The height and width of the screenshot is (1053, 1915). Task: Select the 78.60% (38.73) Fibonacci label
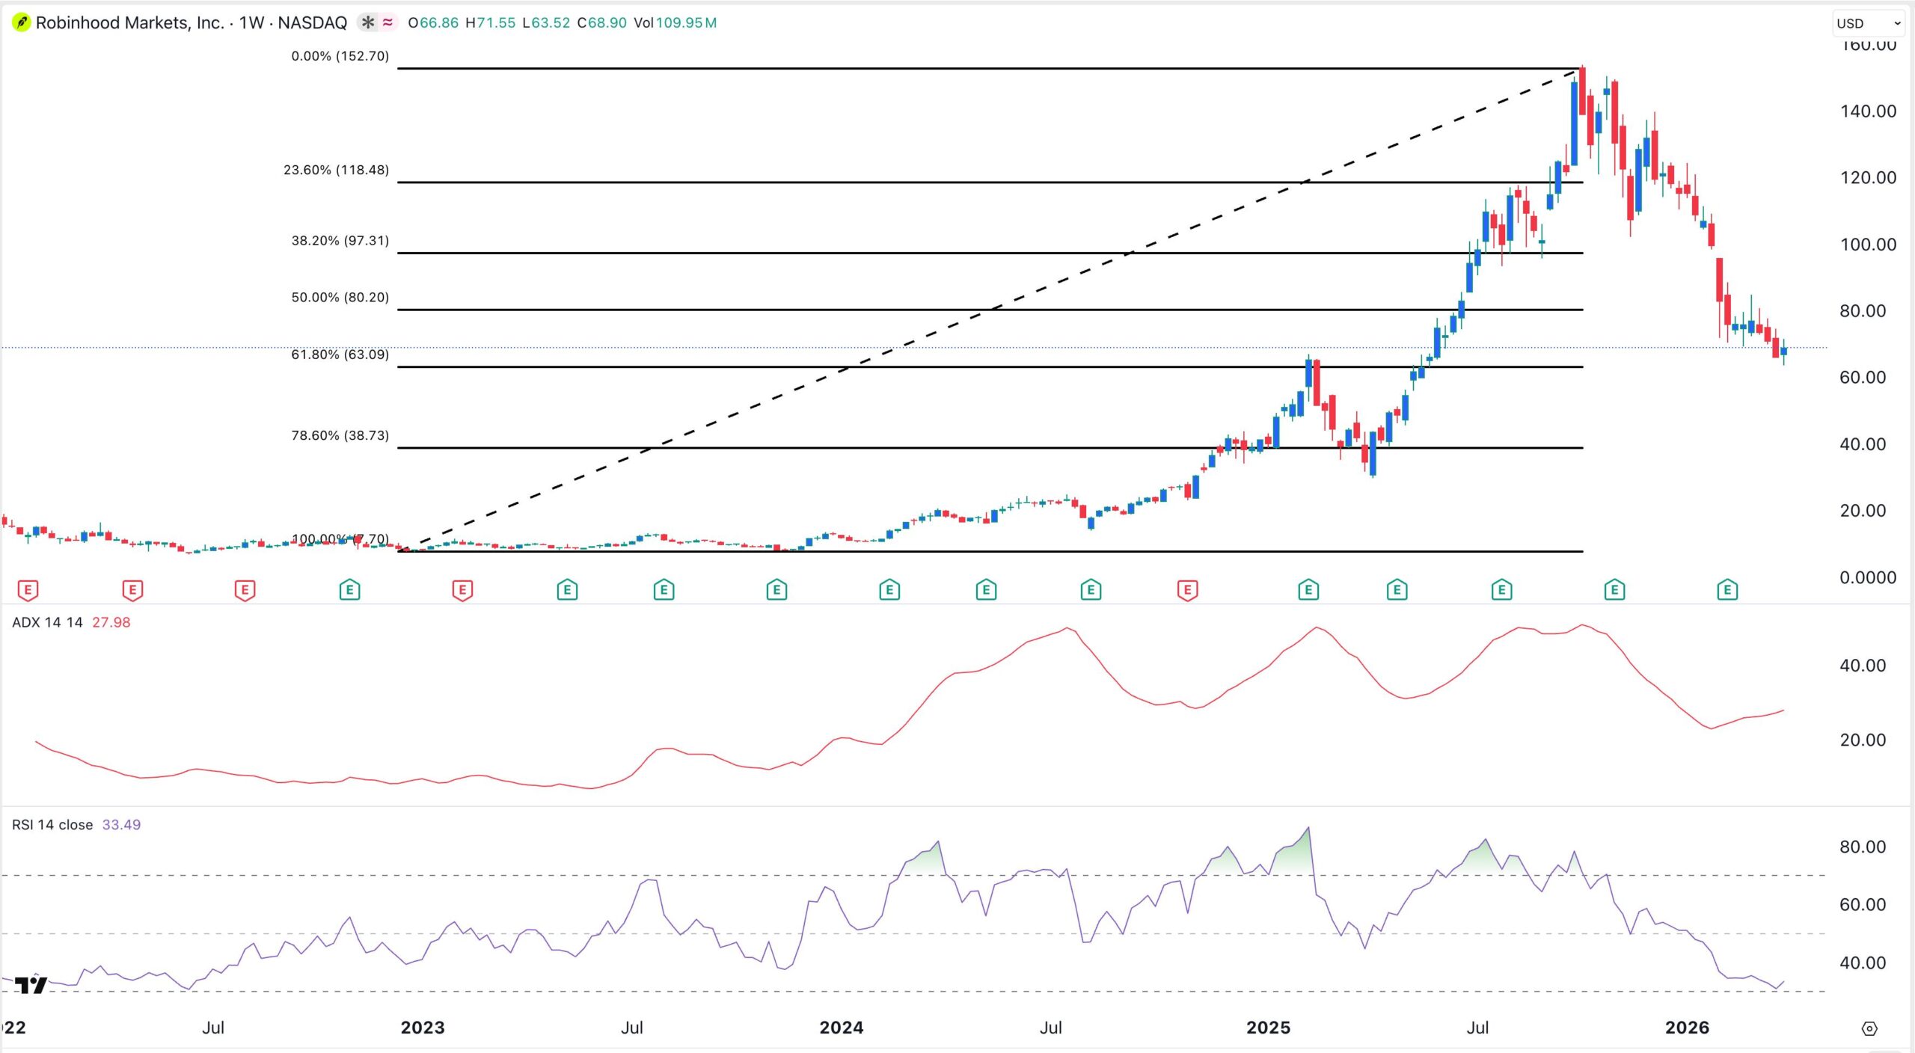pyautogui.click(x=340, y=435)
